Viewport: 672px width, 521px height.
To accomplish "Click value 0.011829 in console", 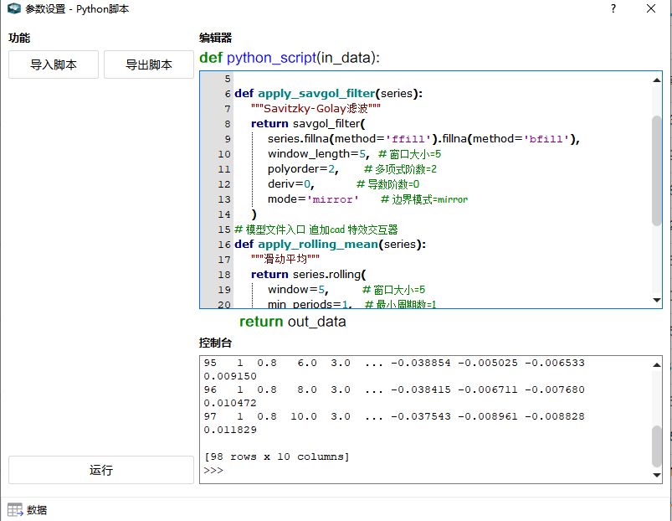I will coord(230,430).
